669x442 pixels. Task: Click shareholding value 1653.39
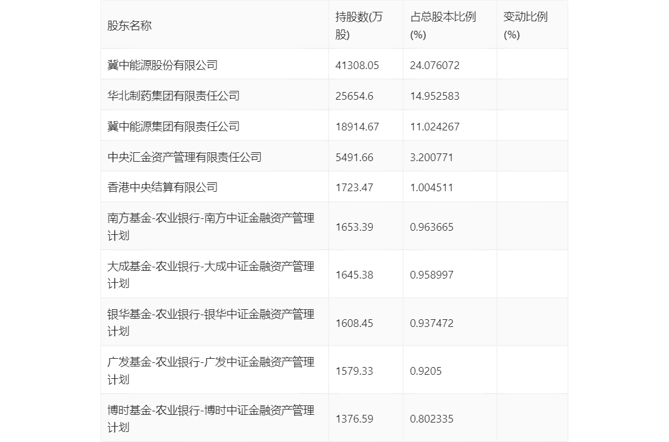pyautogui.click(x=354, y=227)
